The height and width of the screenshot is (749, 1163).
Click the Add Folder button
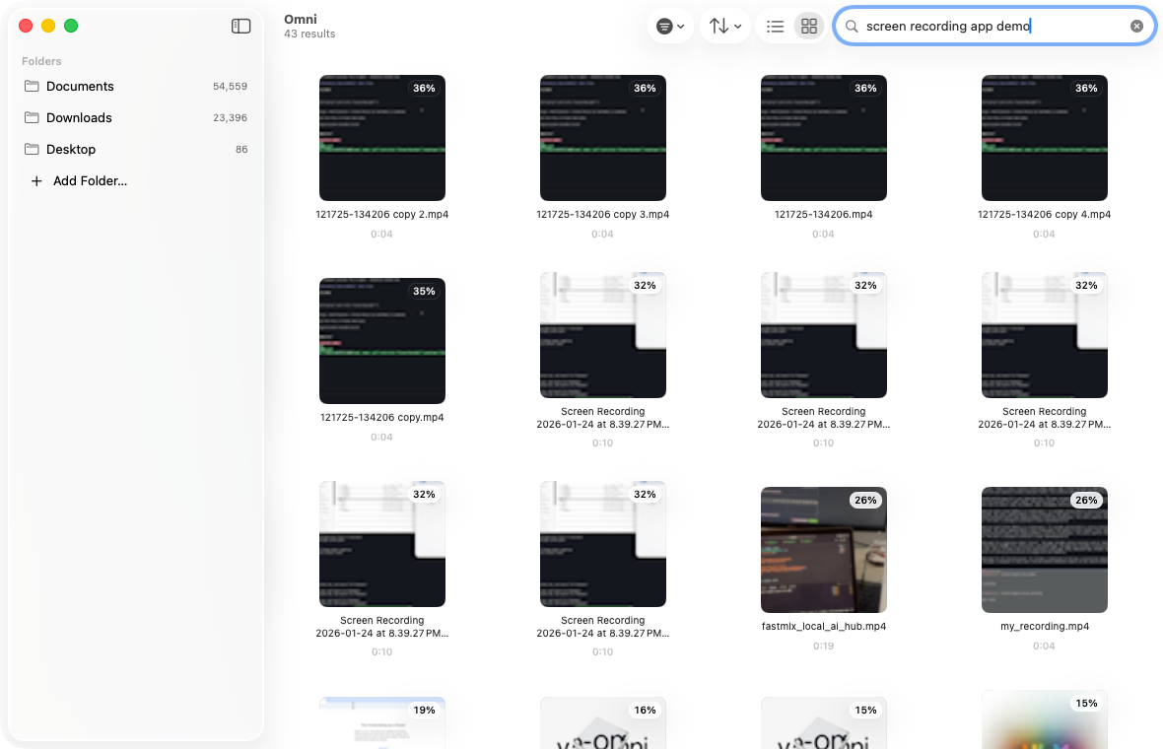coord(79,181)
